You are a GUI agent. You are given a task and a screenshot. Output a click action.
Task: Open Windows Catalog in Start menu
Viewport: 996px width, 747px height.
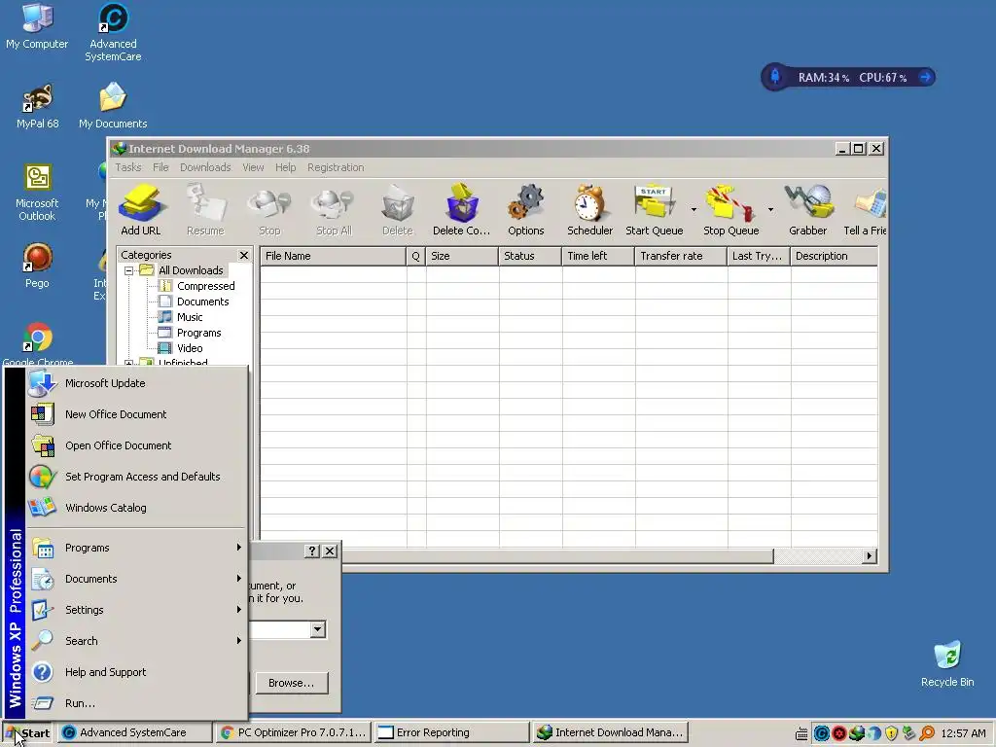136,508
